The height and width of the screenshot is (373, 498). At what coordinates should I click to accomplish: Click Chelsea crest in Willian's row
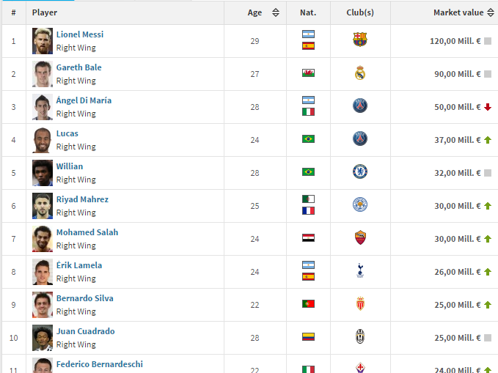360,171
